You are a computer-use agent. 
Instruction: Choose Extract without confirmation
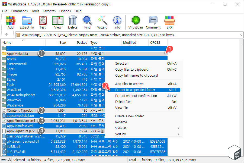pyautogui.click(x=144, y=96)
